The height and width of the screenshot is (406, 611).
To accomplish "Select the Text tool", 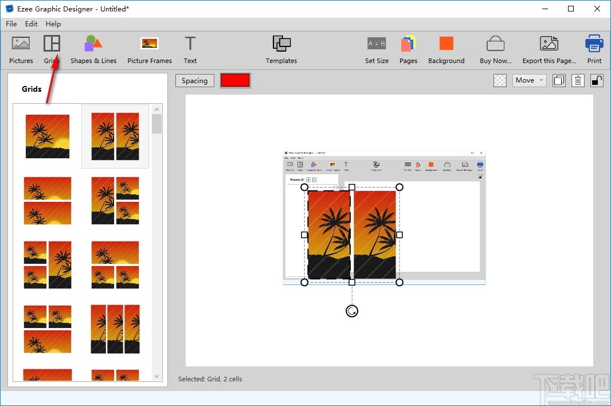I will tap(190, 49).
